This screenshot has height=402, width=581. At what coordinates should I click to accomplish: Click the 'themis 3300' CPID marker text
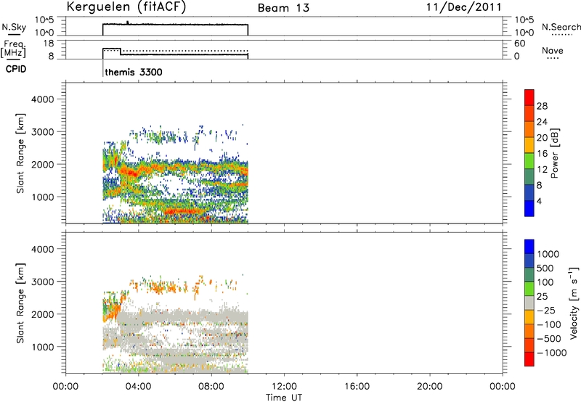coord(134,72)
